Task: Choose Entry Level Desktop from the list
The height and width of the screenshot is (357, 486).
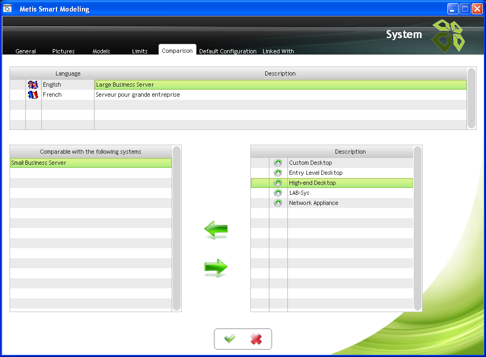Action: [350, 173]
